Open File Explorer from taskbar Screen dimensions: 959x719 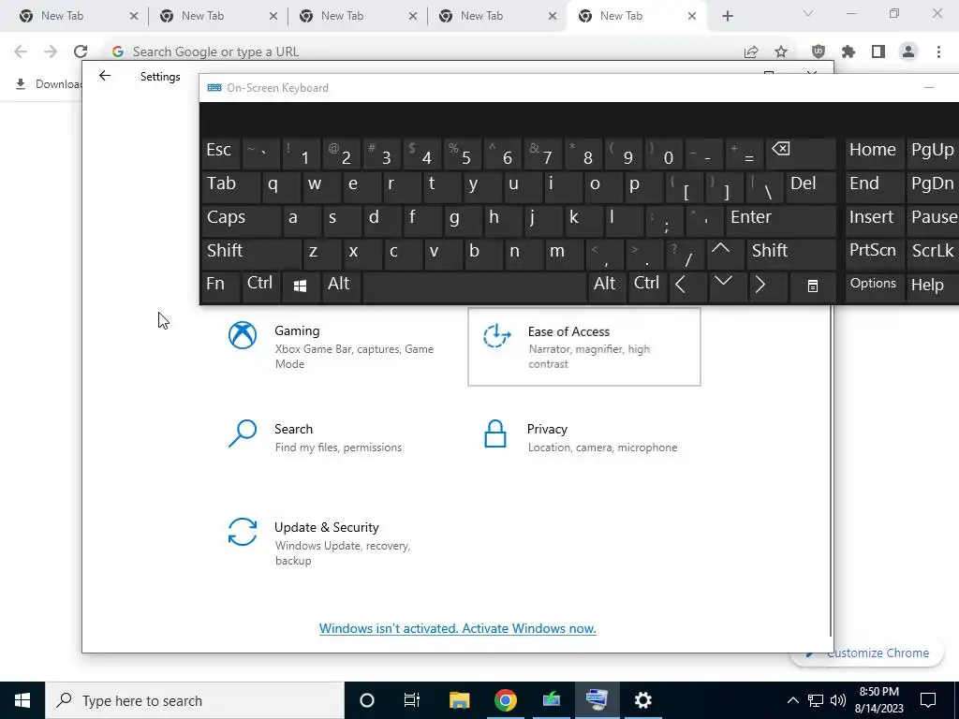pyautogui.click(x=459, y=700)
